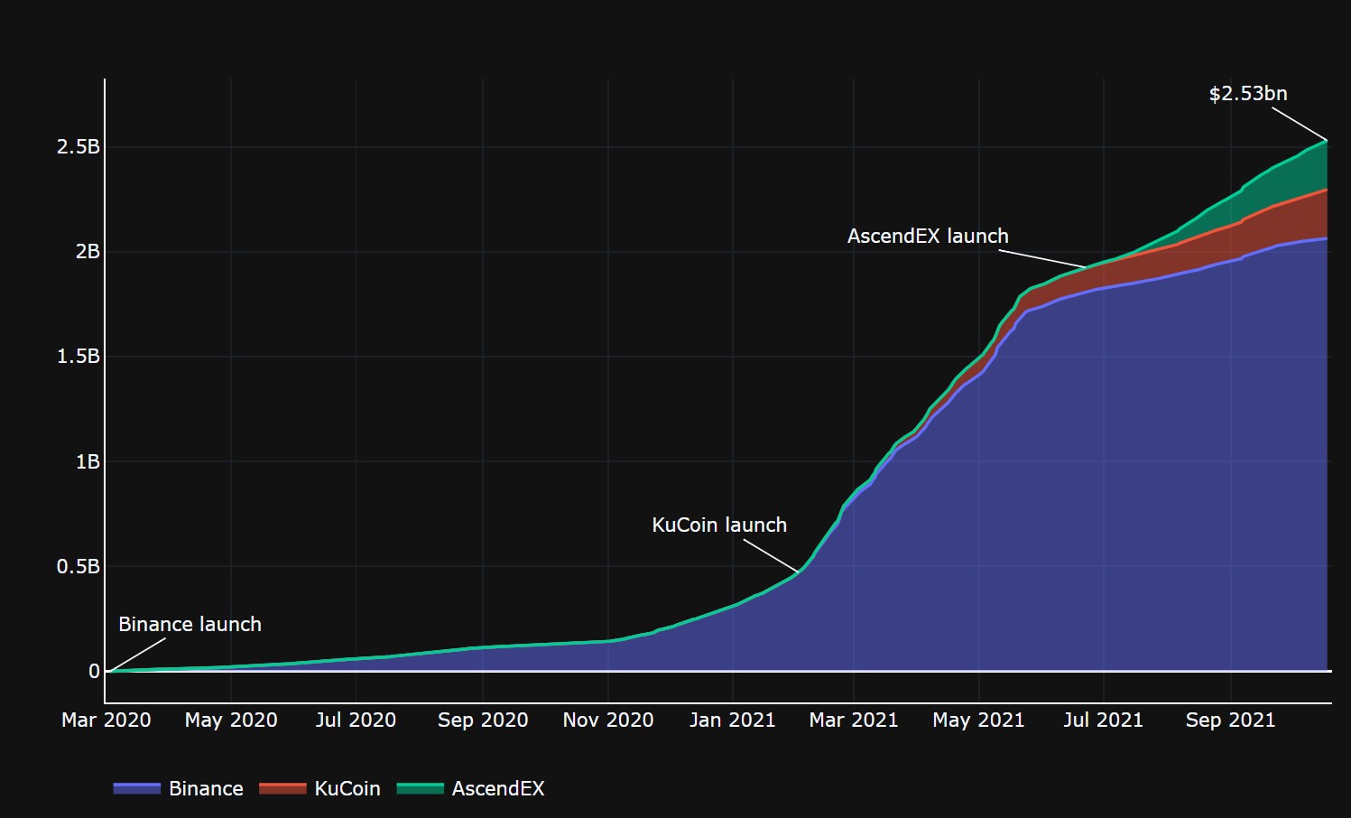Click the "Sep 2021" x-axis tick label
This screenshot has height=818, width=1351.
click(x=1230, y=720)
